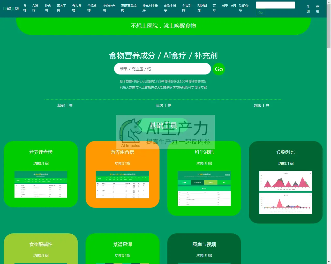The height and width of the screenshot is (264, 331).
Task: Open the 食物对比 card title
Action: [x=286, y=152]
